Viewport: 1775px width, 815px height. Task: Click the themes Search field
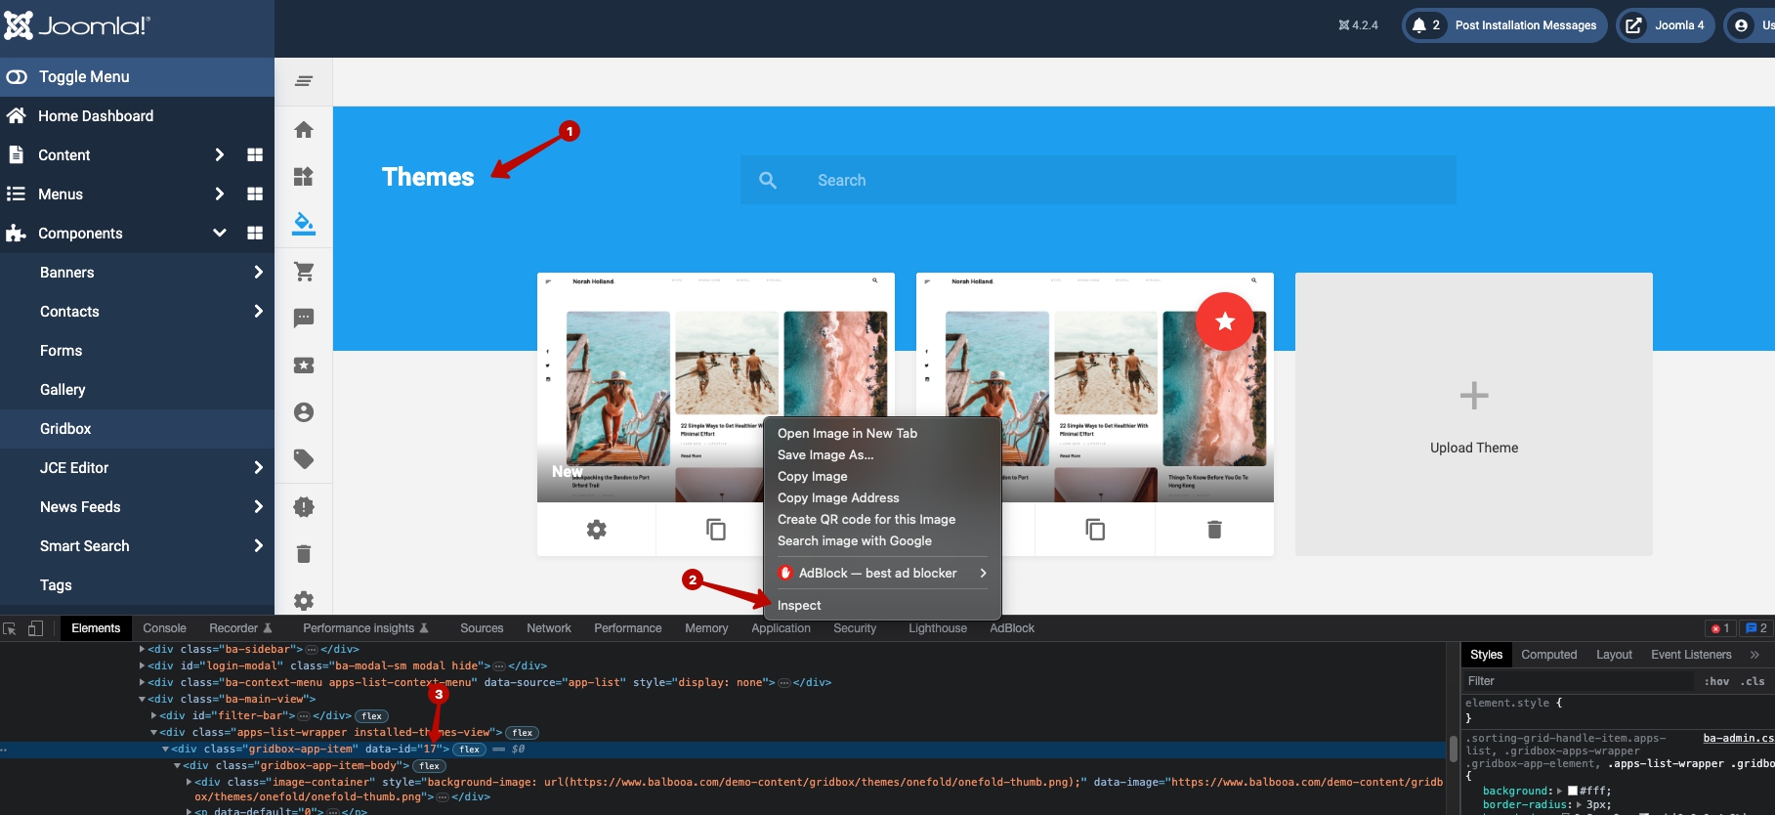[x=1098, y=180]
